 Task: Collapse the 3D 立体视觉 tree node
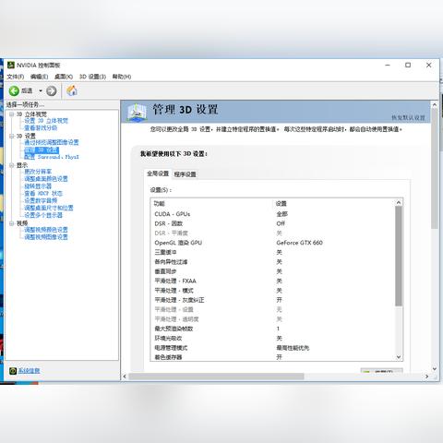[12, 114]
